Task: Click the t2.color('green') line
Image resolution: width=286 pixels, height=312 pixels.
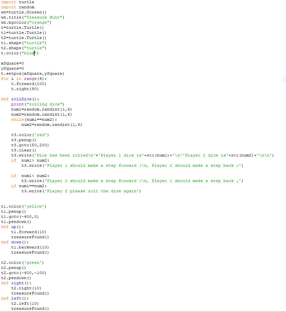Action: [22, 263]
